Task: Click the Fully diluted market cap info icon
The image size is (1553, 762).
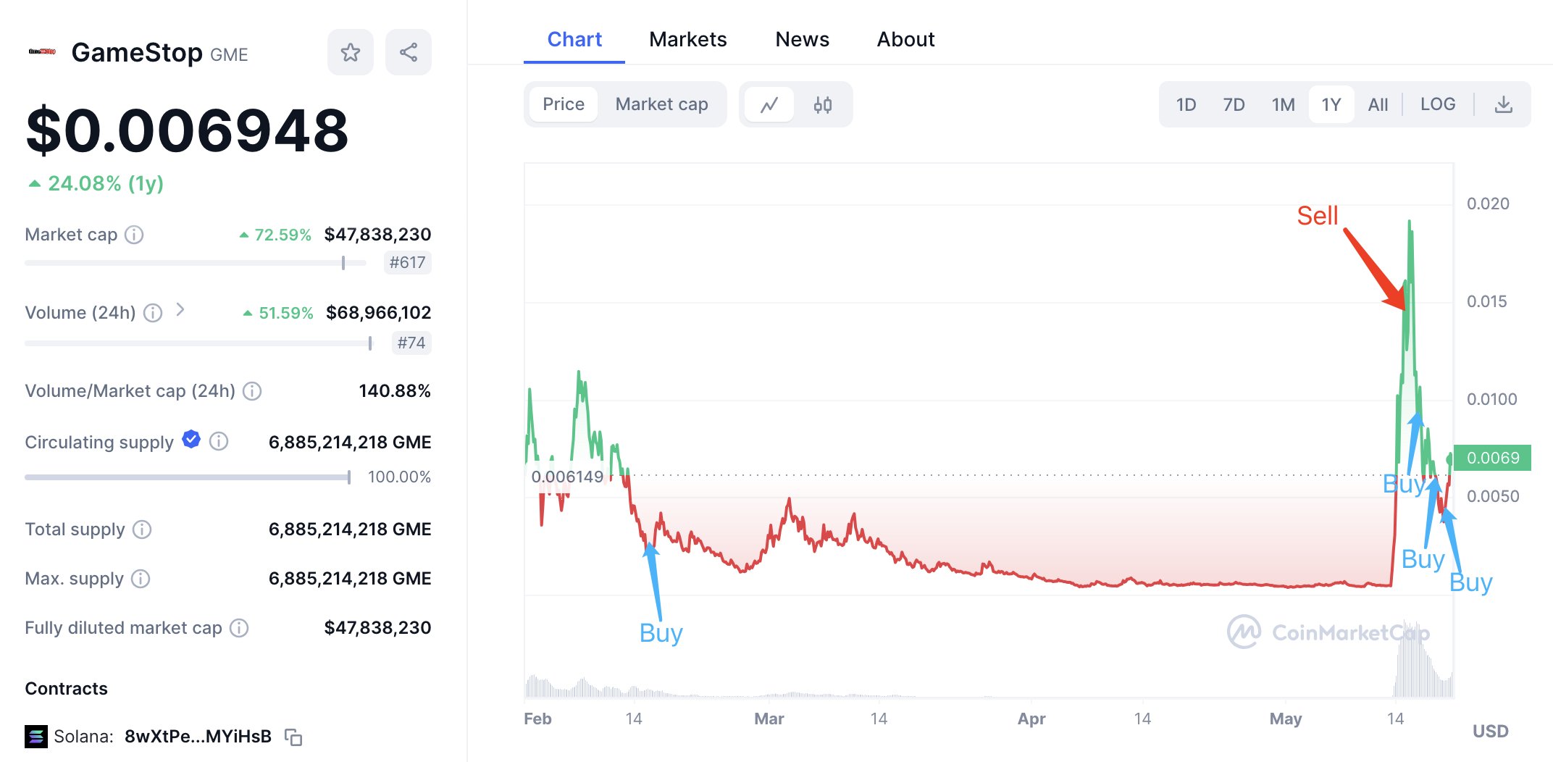Action: (x=239, y=628)
